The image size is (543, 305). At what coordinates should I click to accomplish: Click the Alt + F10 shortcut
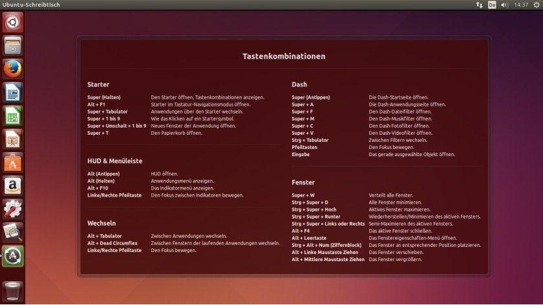pyautogui.click(x=98, y=188)
